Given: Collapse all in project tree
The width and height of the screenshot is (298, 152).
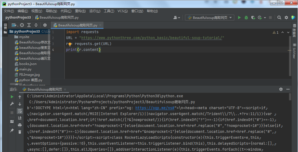Looking at the screenshot, I should (36, 25).
